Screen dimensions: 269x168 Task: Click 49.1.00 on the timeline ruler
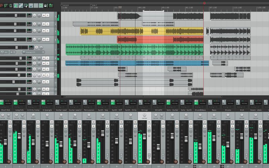[x=142, y=7]
